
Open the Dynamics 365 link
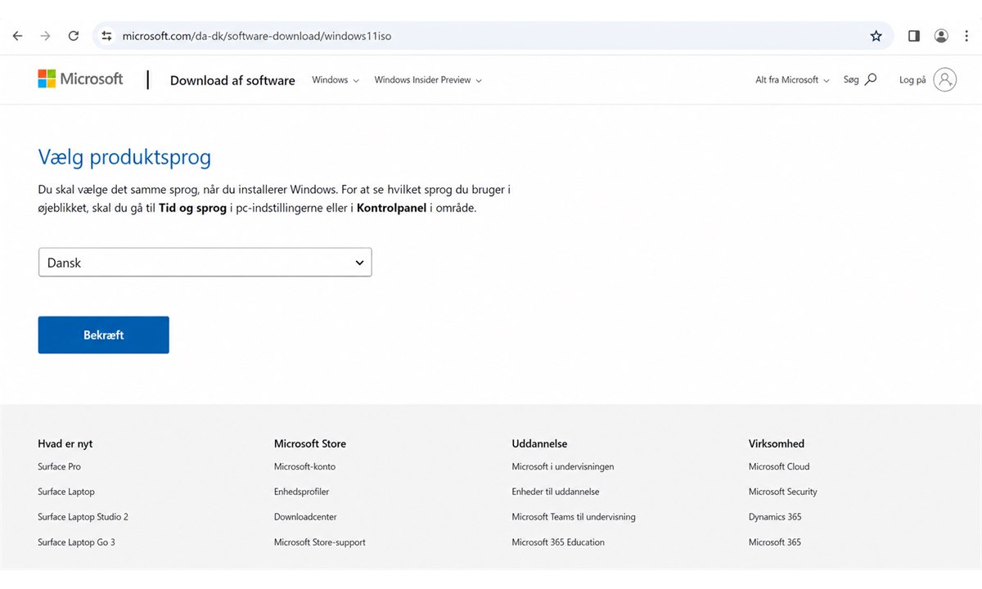click(x=775, y=517)
